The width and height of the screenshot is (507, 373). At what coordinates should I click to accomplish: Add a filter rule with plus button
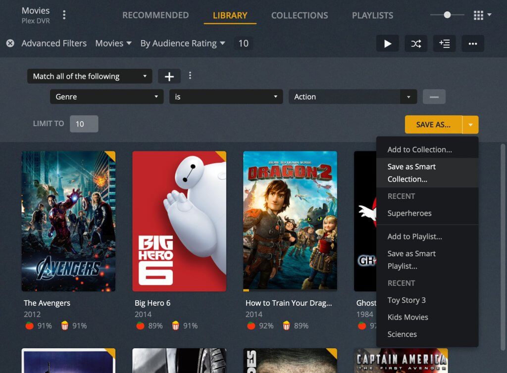(169, 76)
